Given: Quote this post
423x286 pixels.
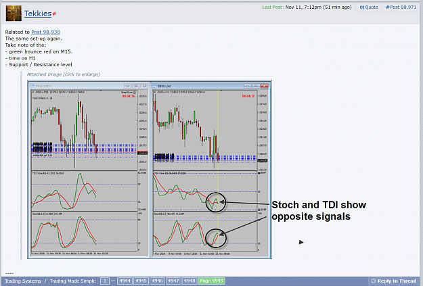Looking at the screenshot, I should pos(369,7).
